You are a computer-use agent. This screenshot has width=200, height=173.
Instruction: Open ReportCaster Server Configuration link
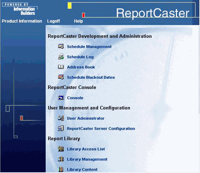pos(101,129)
